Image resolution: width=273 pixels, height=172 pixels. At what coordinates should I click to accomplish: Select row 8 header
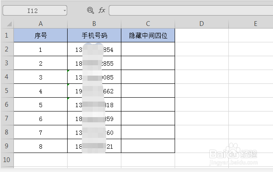click(x=7, y=132)
